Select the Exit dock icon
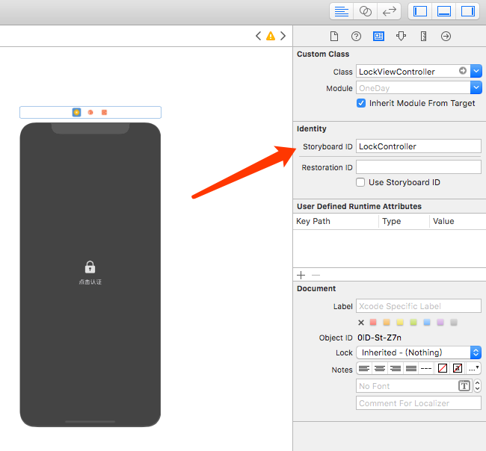 tap(104, 112)
